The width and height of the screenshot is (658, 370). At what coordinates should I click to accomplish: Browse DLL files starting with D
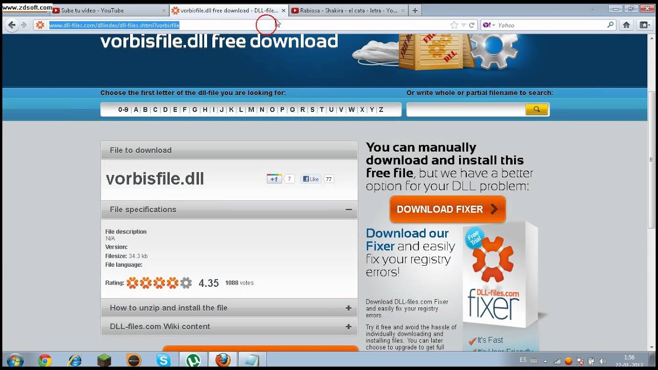click(x=165, y=109)
